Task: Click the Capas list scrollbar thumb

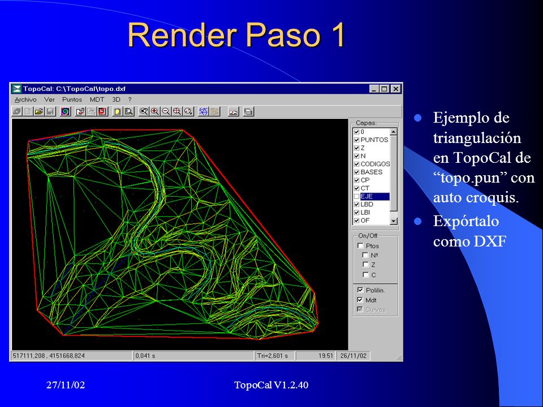Action: pyautogui.click(x=394, y=174)
